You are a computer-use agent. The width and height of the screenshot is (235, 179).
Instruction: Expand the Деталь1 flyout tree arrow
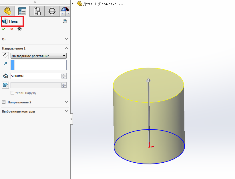[x=73, y=3]
